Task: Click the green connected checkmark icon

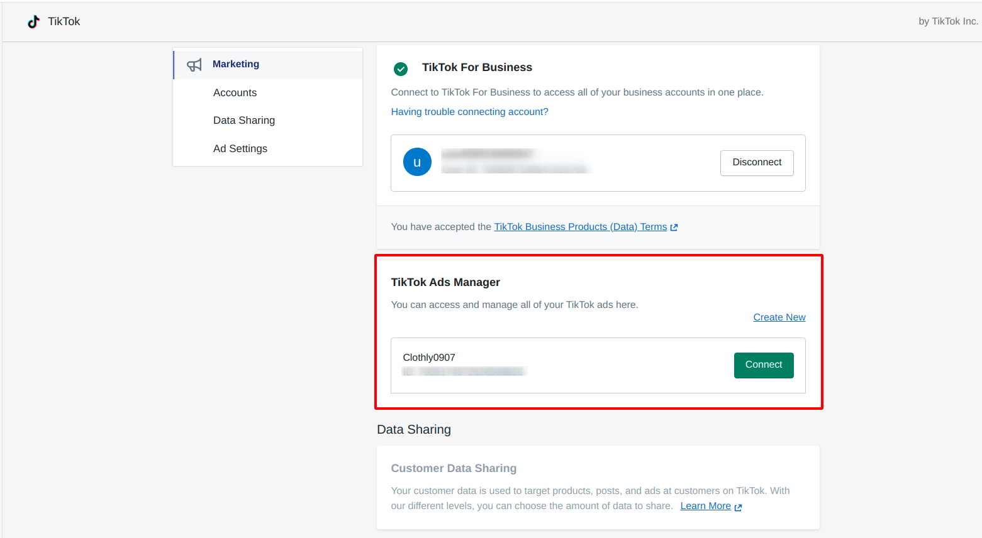Action: 401,69
